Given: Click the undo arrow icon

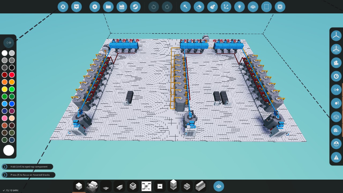Looking at the screenshot, I should 154,7.
